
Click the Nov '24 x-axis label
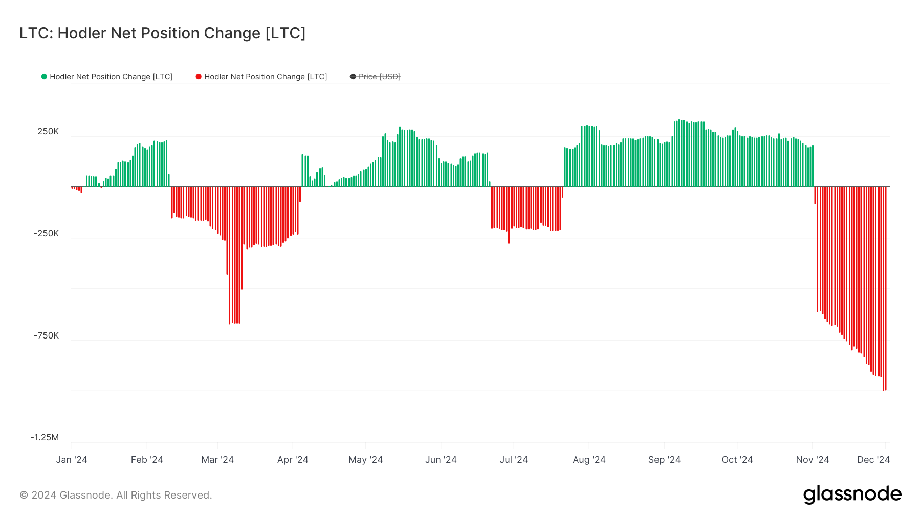pyautogui.click(x=813, y=460)
